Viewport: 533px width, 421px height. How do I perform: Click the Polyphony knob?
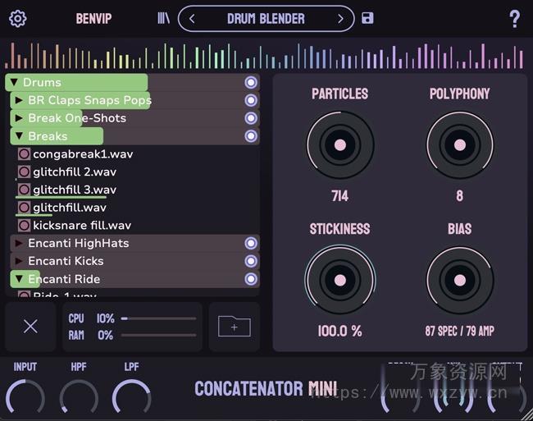click(x=459, y=145)
